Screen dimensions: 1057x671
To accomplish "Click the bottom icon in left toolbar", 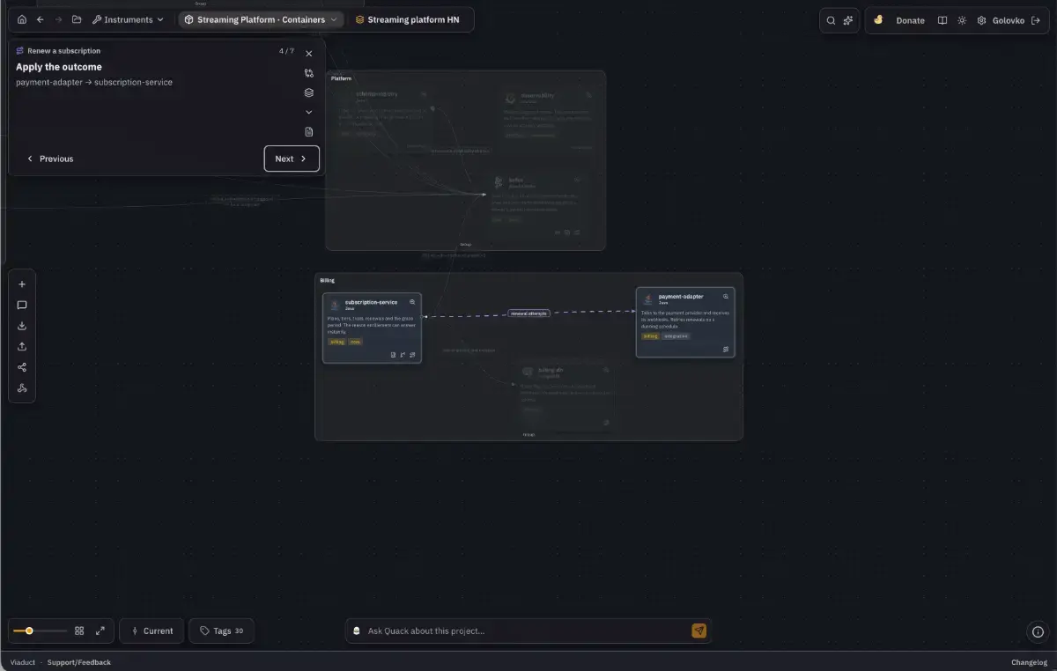I will (x=22, y=388).
